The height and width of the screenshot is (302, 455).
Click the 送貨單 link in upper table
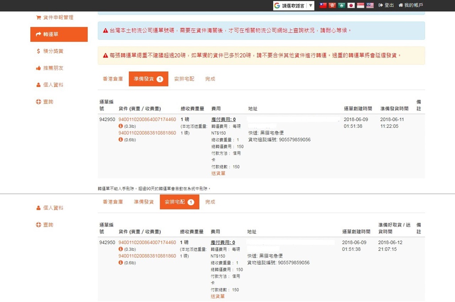(218, 173)
